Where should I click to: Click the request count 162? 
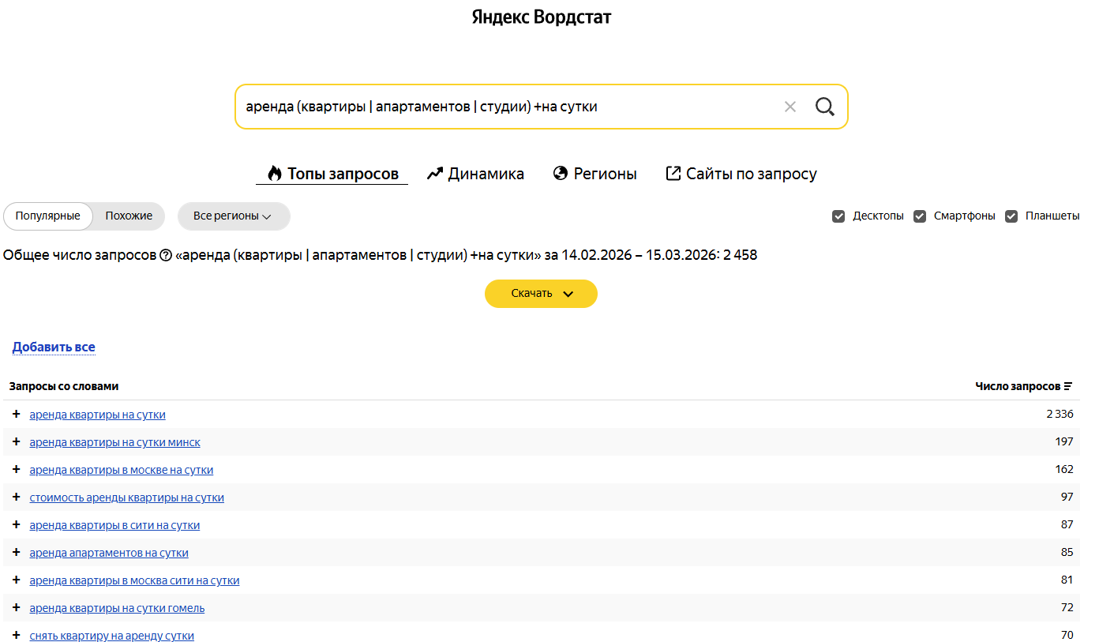pos(1064,470)
